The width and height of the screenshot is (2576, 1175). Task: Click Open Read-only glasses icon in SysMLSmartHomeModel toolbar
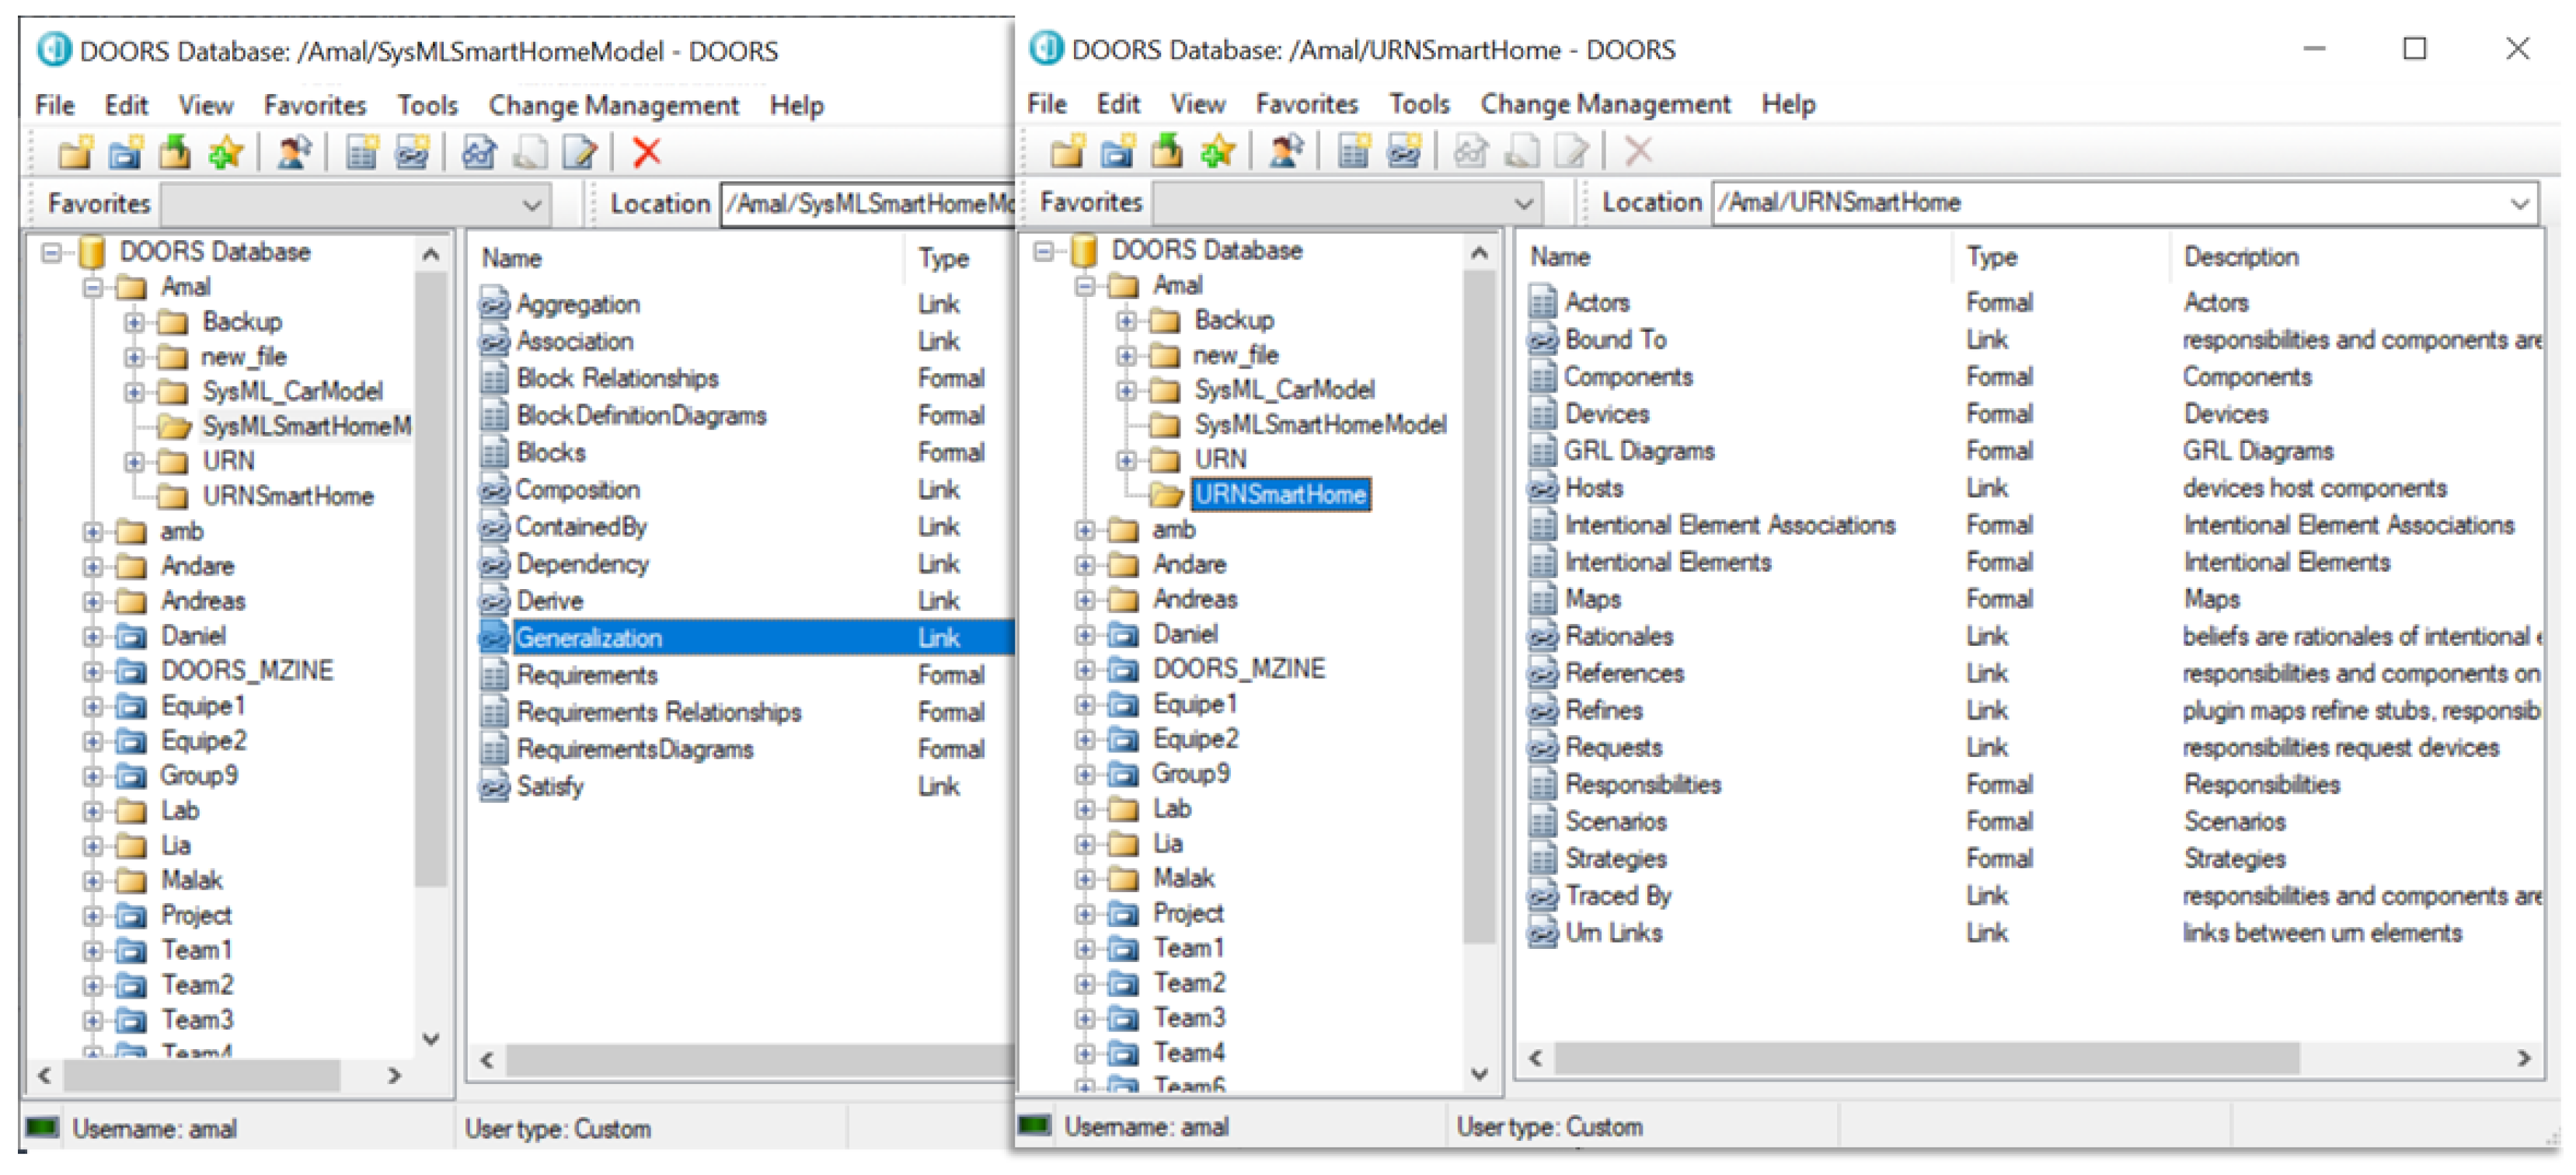[x=479, y=152]
